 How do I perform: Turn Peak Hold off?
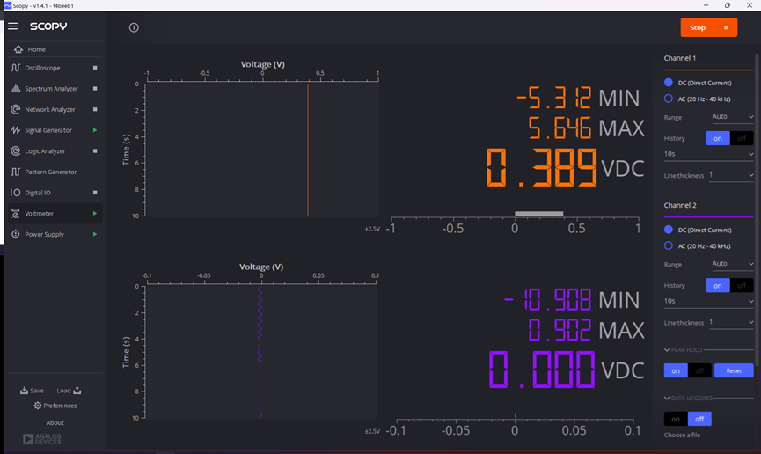pos(699,370)
